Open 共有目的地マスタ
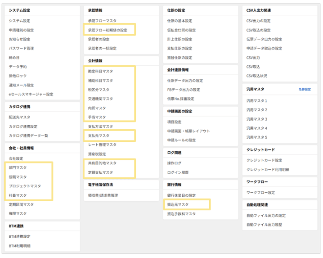 tap(102, 163)
